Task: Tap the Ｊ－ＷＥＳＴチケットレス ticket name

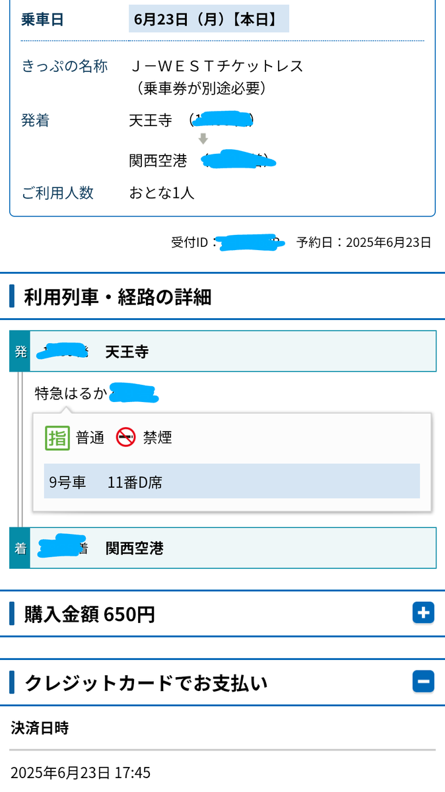Action: click(217, 66)
